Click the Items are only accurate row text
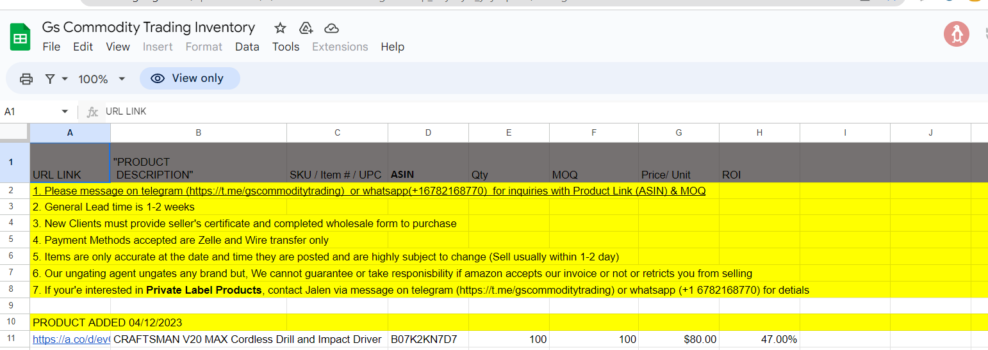Screen dimensions: 988x350 click(325, 257)
